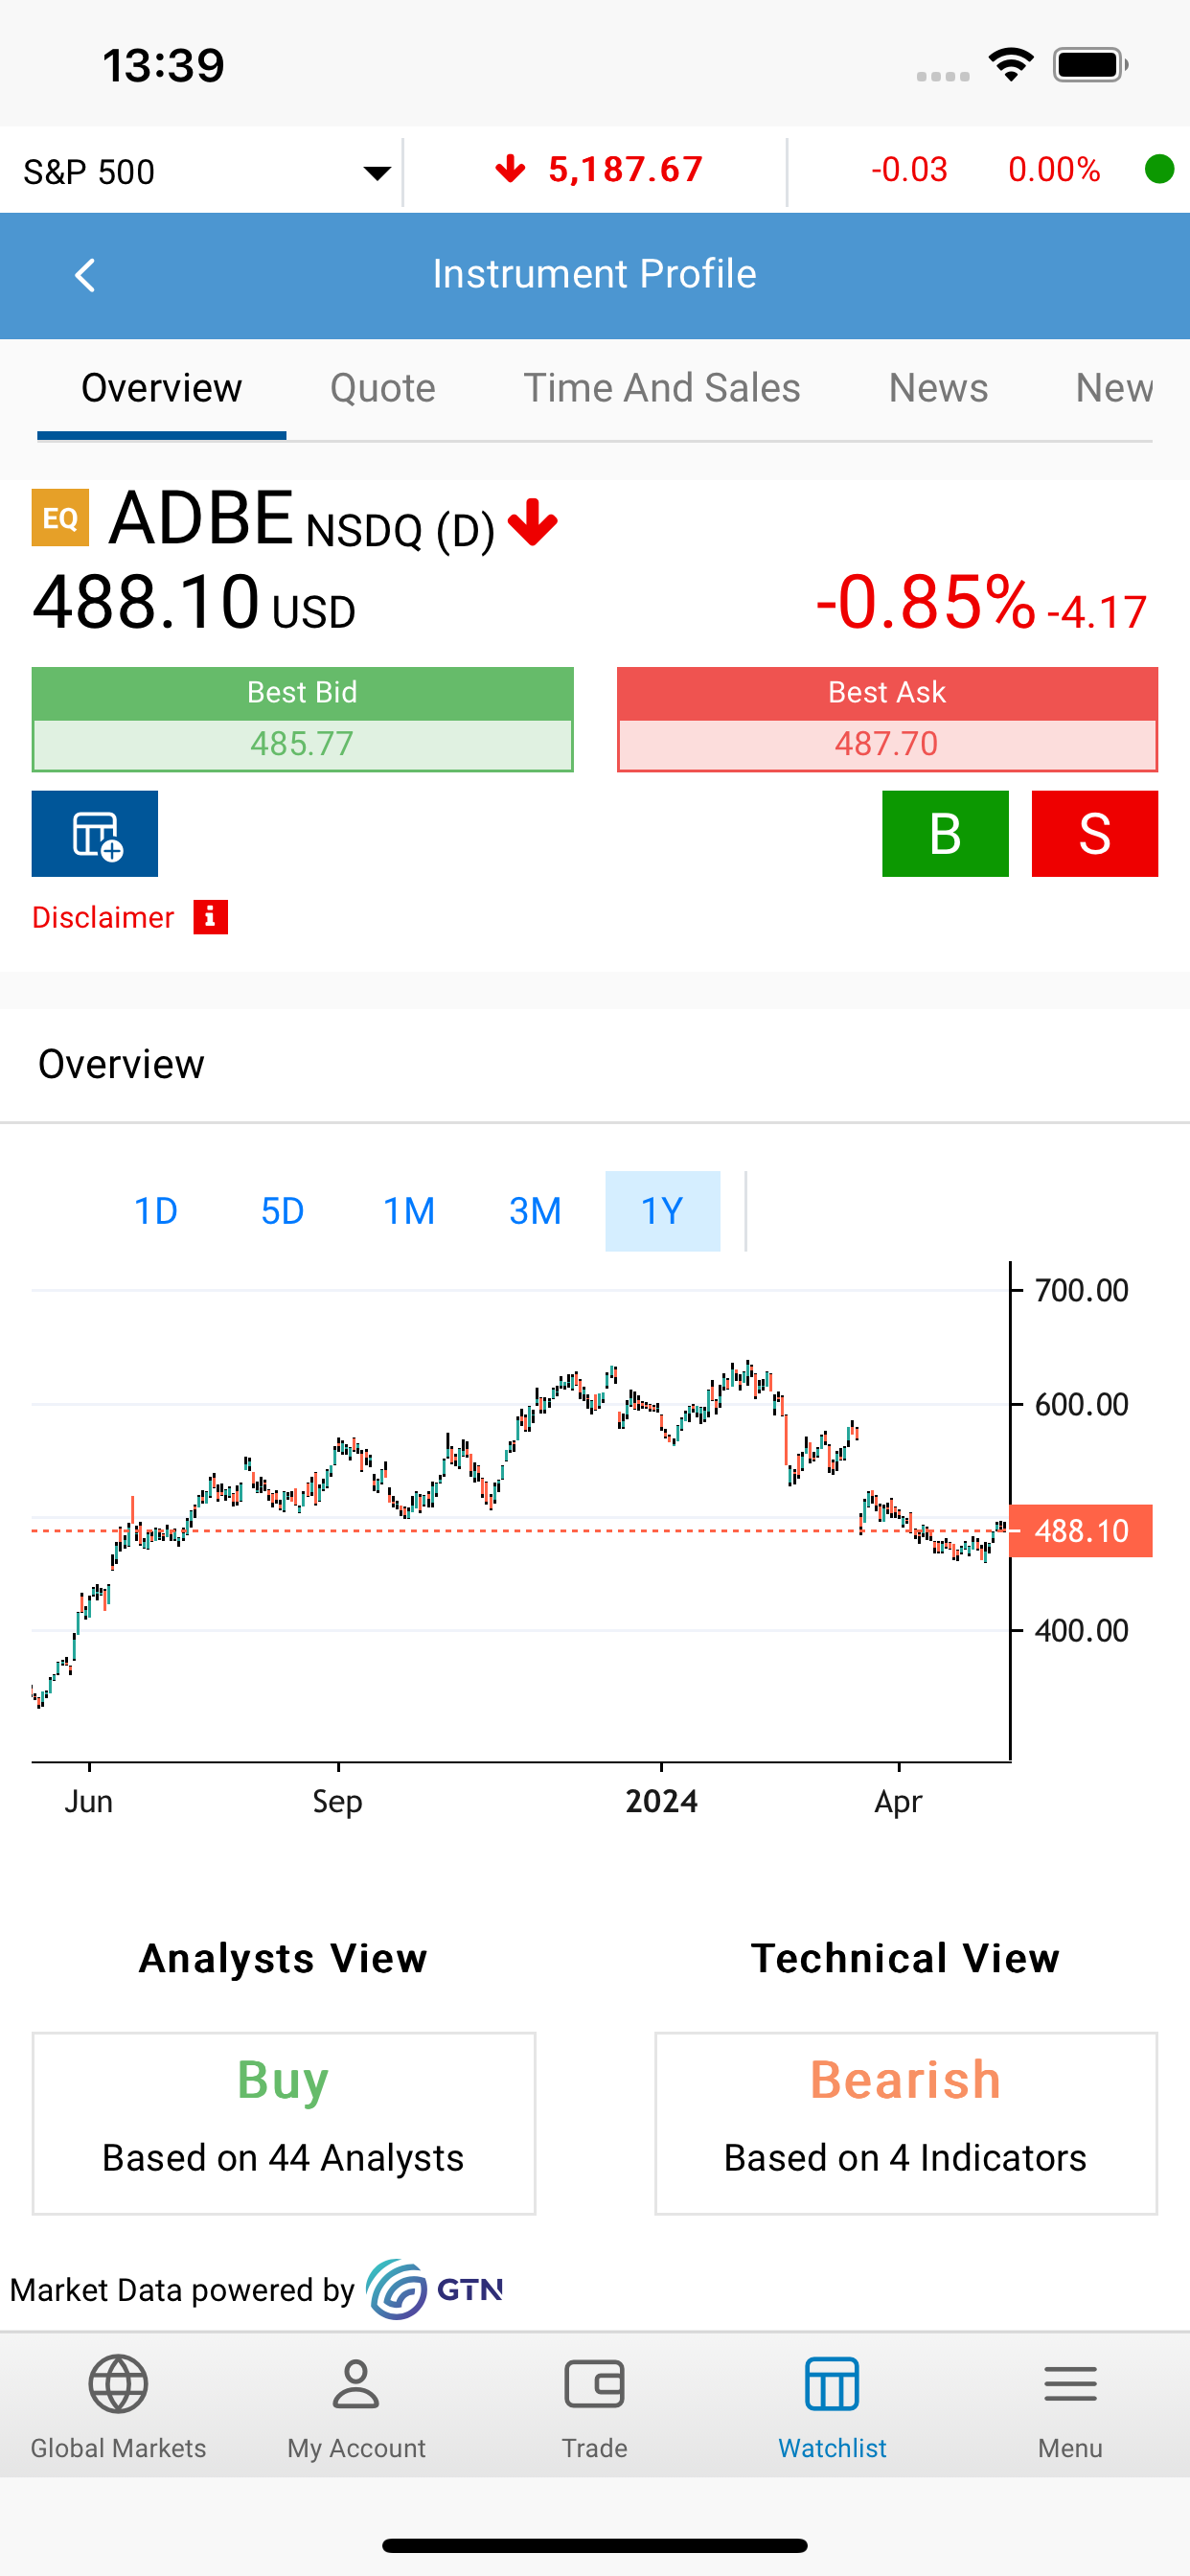Screen dimensions: 1190x2576
Task: Open the S&P 500 index dropdown
Action: click(207, 172)
